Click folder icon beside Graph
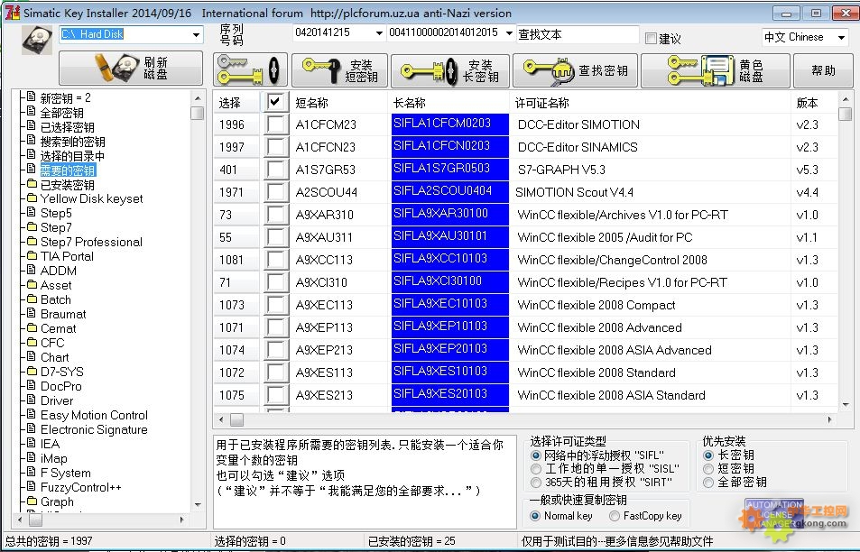 point(32,501)
